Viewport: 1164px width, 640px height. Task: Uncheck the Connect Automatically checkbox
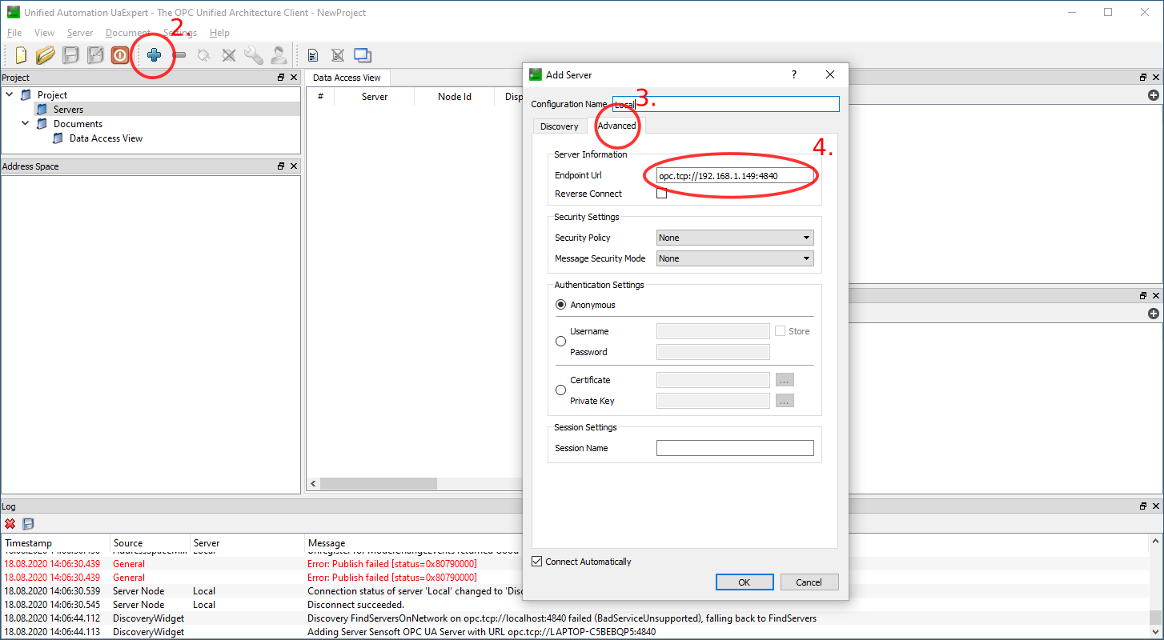click(x=537, y=562)
